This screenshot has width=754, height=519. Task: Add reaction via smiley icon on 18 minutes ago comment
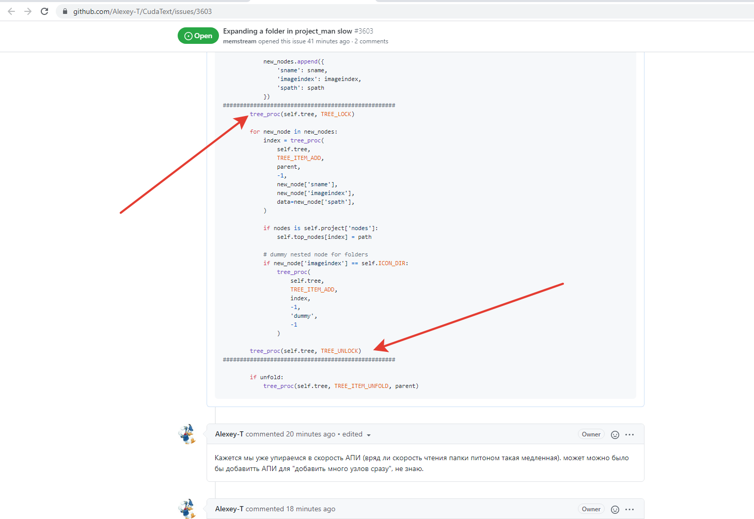point(615,509)
